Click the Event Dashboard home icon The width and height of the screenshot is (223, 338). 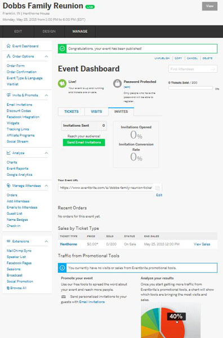(8, 46)
